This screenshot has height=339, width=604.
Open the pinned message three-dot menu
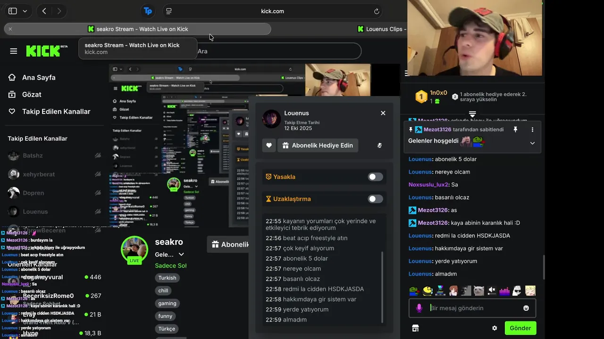(532, 129)
